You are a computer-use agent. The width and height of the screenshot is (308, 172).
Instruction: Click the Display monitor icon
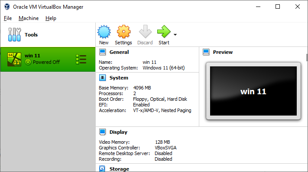[x=102, y=132]
